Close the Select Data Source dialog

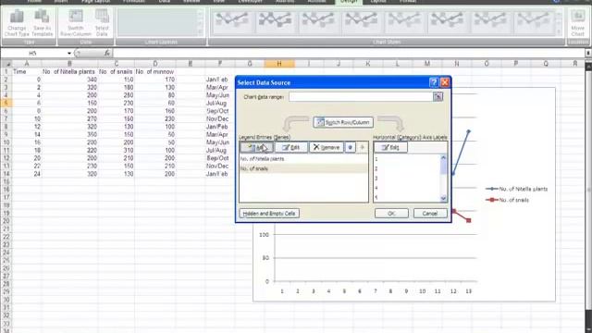(x=445, y=82)
